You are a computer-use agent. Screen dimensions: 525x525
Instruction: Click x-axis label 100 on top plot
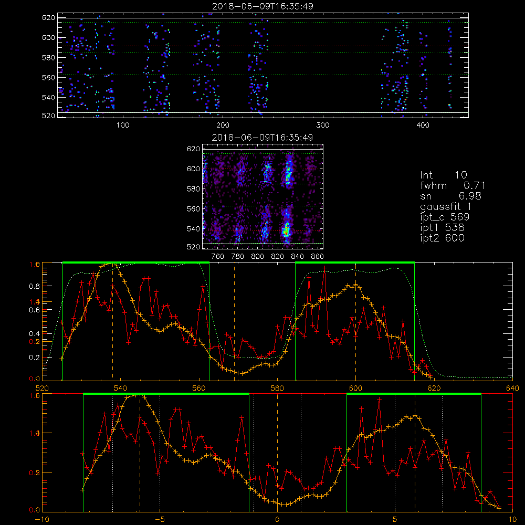tap(123, 125)
